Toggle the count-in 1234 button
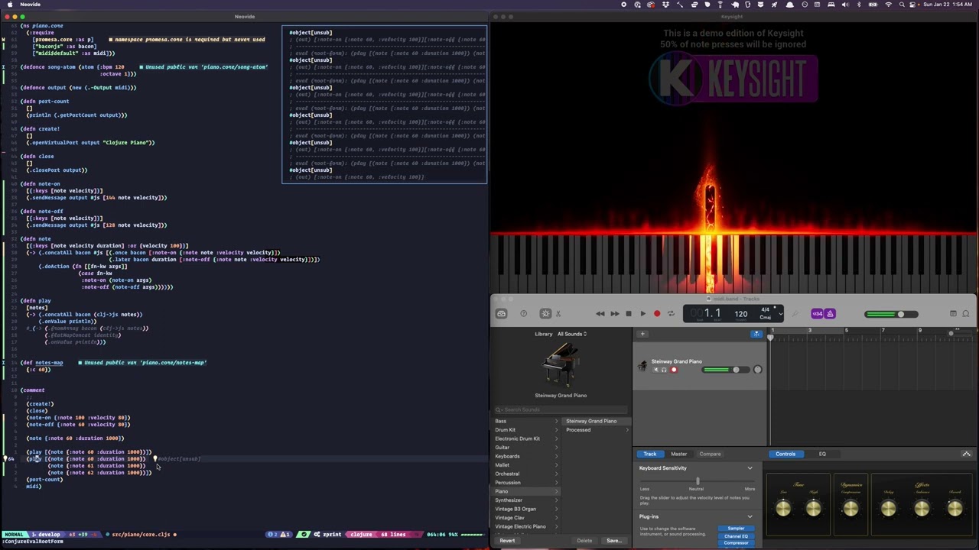This screenshot has width=979, height=550. coord(817,314)
